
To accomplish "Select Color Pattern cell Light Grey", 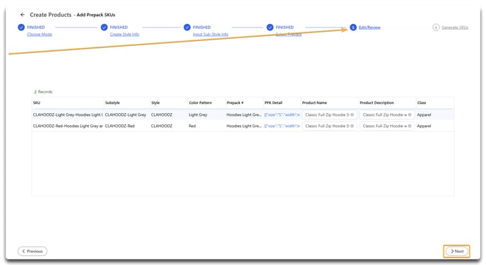I will tap(198, 114).
